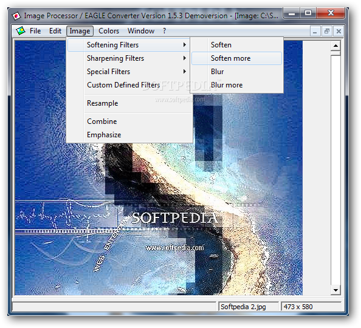Open the Colors menu
361x328 pixels.
[x=109, y=31]
